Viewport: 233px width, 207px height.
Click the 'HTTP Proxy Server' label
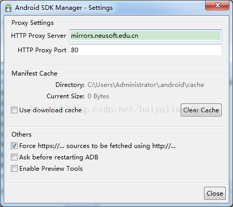38,36
